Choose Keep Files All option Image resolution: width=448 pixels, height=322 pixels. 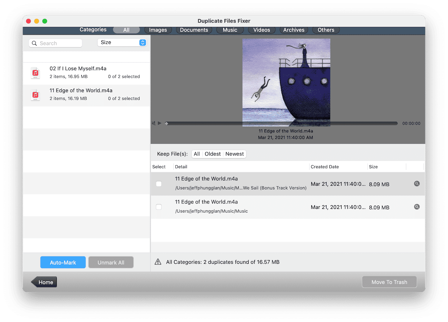pos(197,154)
